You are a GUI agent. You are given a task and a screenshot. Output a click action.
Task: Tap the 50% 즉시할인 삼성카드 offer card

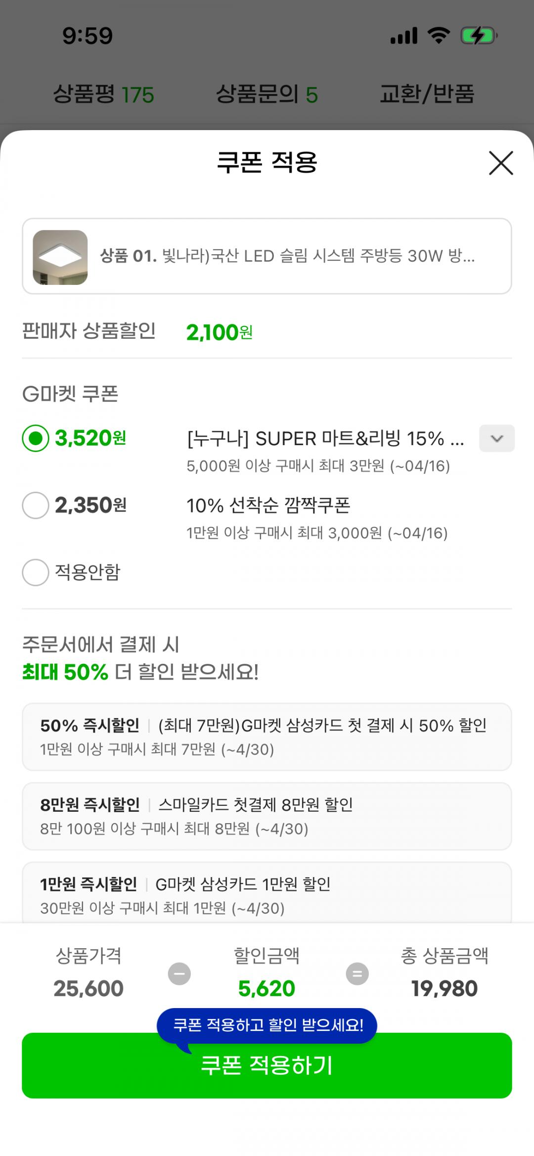click(267, 737)
